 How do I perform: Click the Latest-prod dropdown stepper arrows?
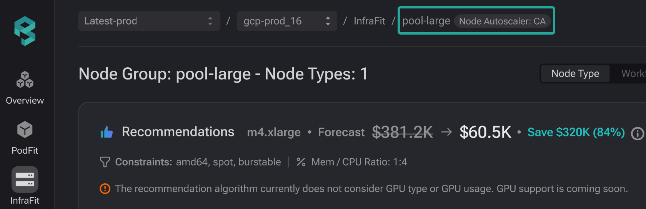coord(210,21)
